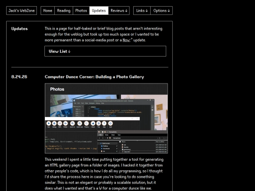Open the Reading tab
The height and width of the screenshot is (191, 255).
(64, 10)
